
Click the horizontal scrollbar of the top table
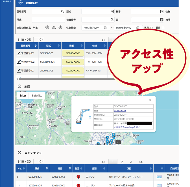click(x=67, y=79)
